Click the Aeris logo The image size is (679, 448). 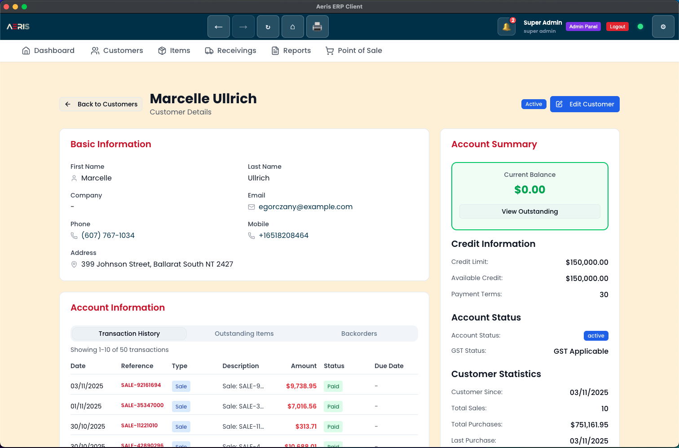(18, 27)
